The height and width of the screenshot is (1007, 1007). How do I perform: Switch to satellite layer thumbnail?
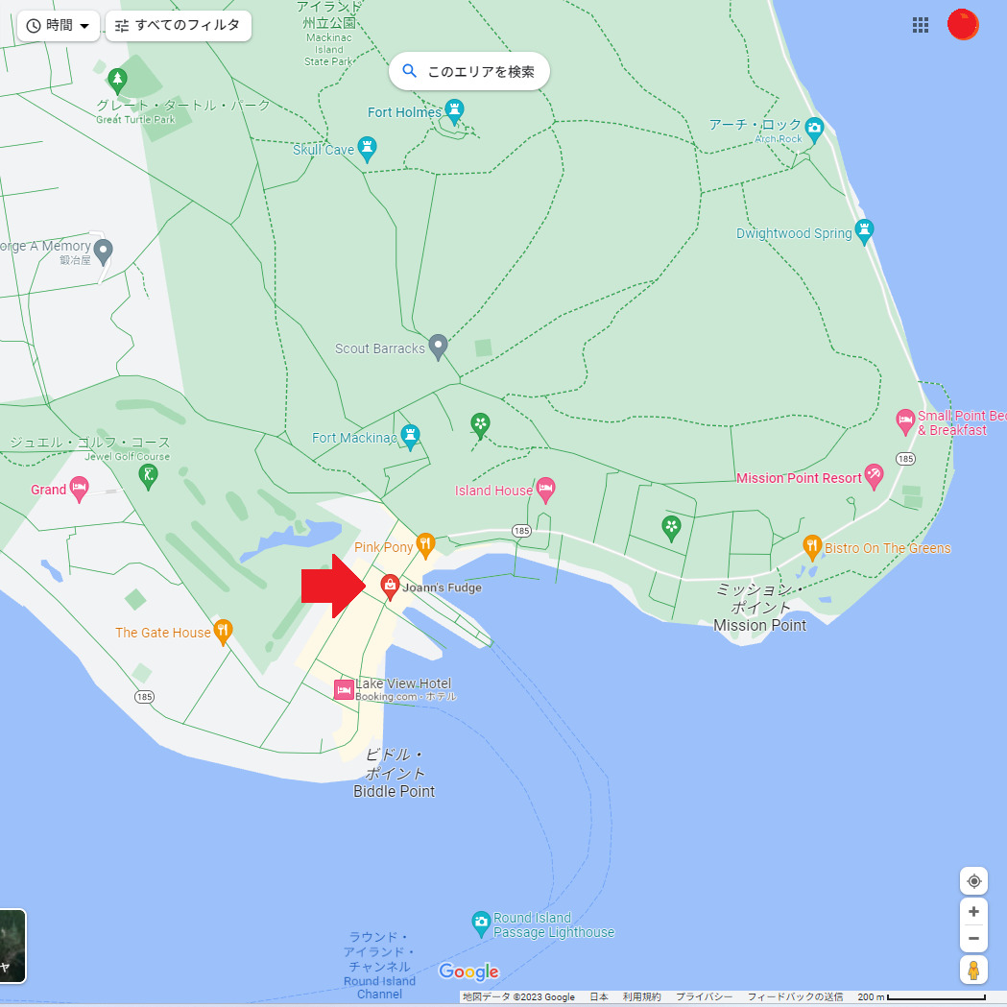pyautogui.click(x=12, y=946)
